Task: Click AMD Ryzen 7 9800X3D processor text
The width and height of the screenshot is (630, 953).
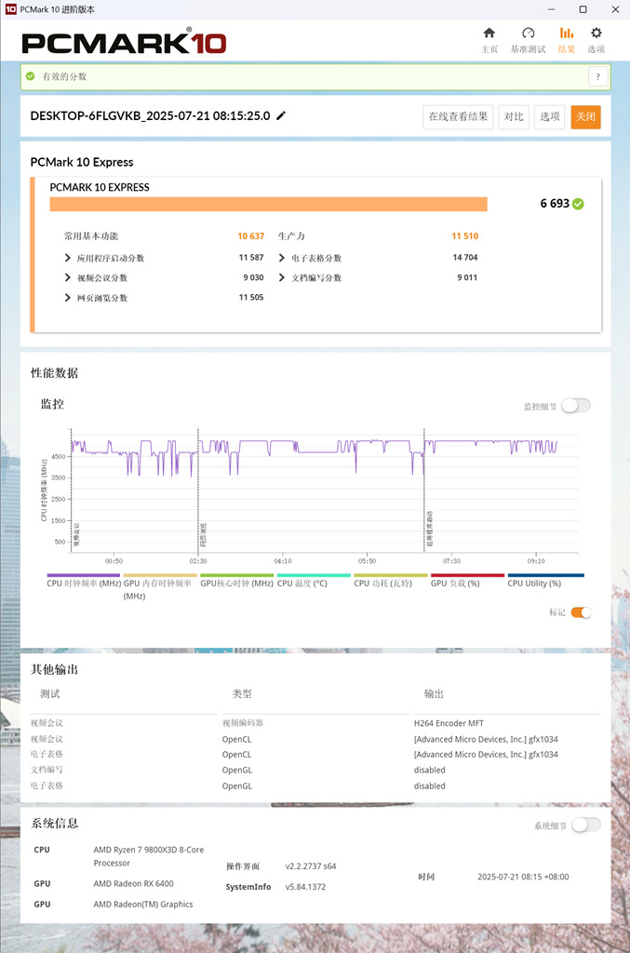Action: click(149, 856)
